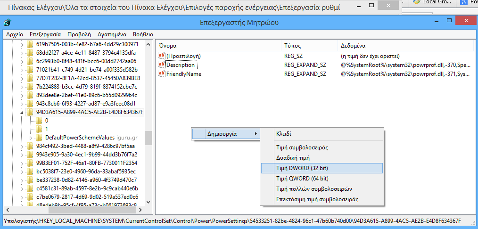
Task: Expand key 984cf492-3bed-4488-a8f9-4286c97bf5aa
Action: pos(22,147)
